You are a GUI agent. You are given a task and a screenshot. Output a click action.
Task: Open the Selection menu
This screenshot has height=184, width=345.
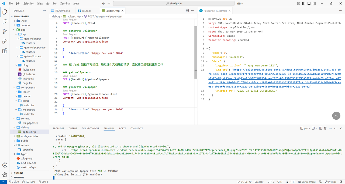[x=29, y=3]
